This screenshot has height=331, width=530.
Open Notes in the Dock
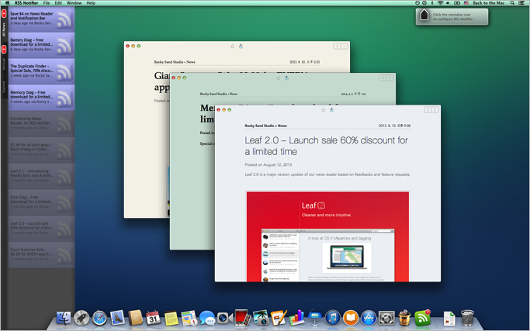coord(171,318)
